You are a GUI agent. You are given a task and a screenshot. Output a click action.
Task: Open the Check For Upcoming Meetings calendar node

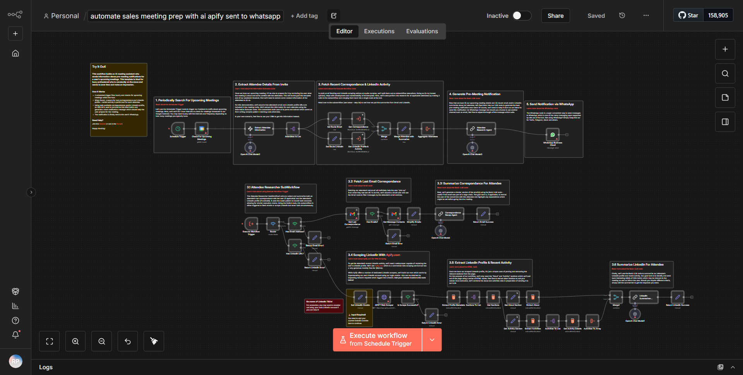(202, 129)
